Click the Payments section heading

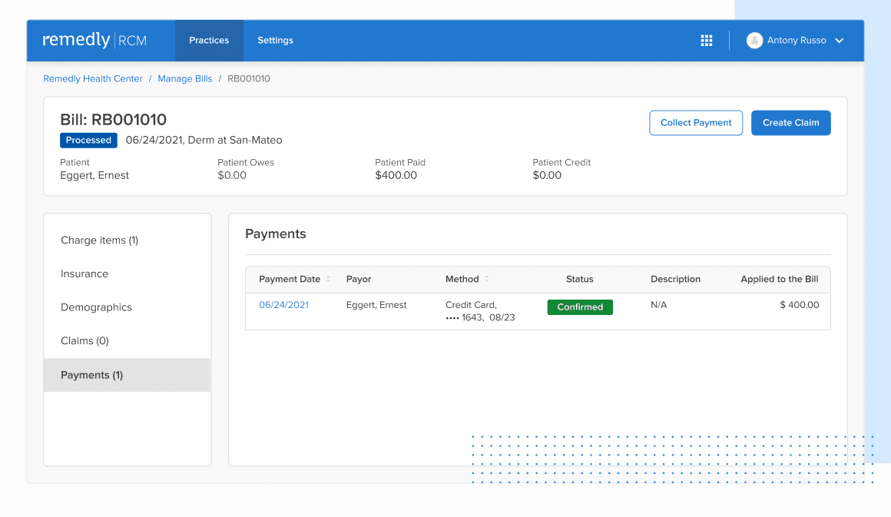[x=276, y=234]
